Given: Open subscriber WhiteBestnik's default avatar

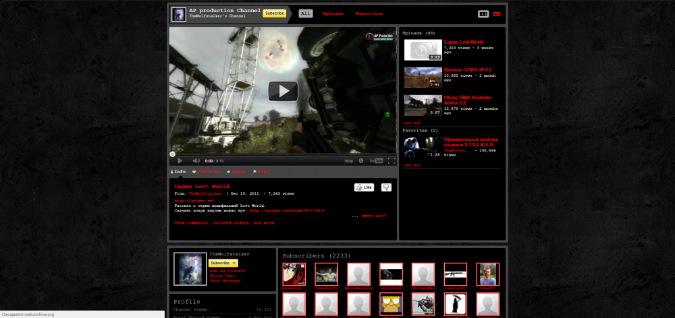Looking at the screenshot, I should click(358, 274).
